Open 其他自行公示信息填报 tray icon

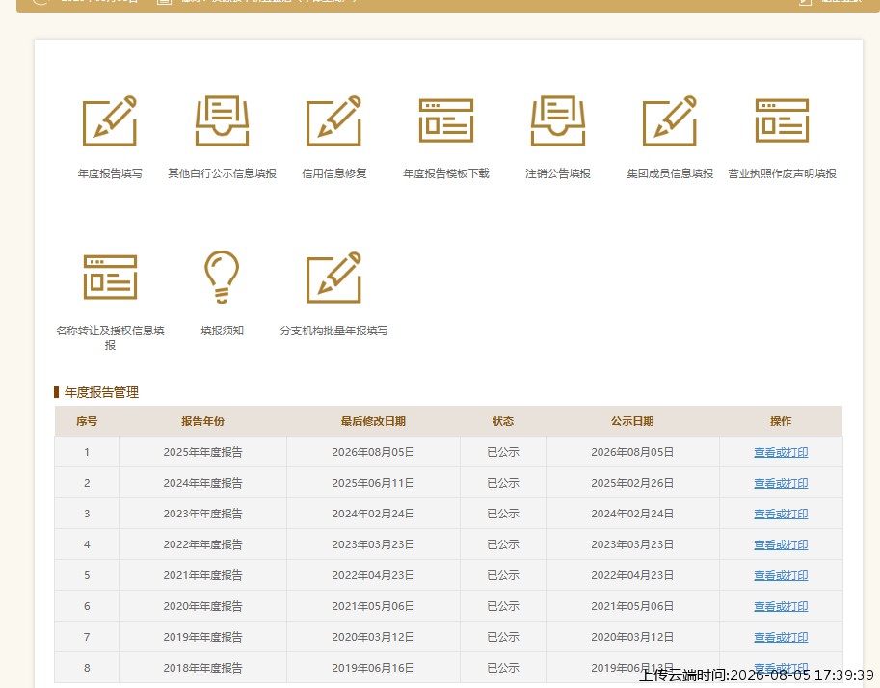[222, 120]
